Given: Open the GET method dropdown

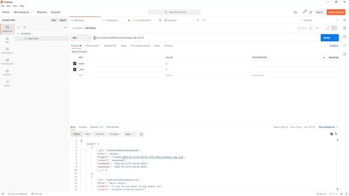Looking at the screenshot, I should [x=81, y=38].
